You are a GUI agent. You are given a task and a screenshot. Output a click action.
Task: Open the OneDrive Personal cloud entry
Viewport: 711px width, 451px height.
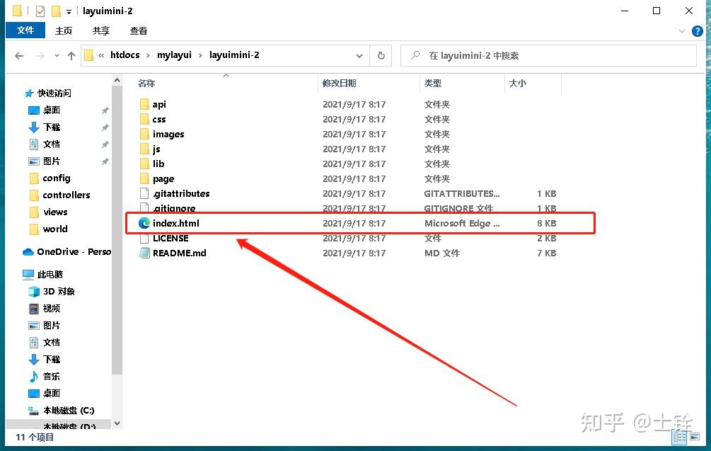click(67, 252)
